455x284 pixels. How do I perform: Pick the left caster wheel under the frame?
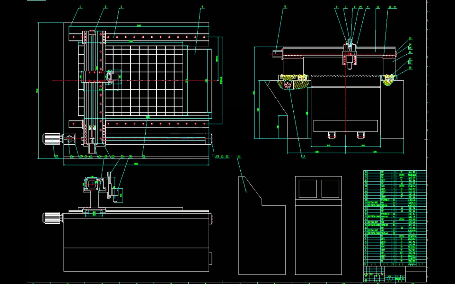click(331, 135)
